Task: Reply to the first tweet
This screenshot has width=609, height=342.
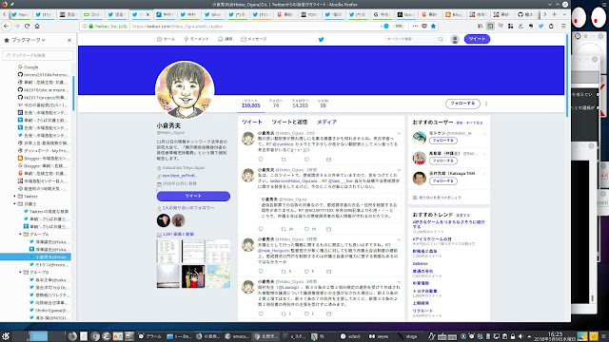Action: tap(261, 160)
